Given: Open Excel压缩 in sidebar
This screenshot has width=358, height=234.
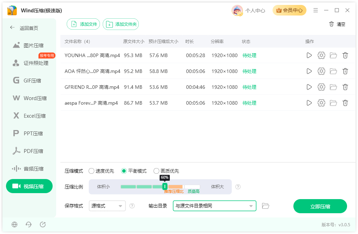Looking at the screenshot, I should click(x=29, y=116).
